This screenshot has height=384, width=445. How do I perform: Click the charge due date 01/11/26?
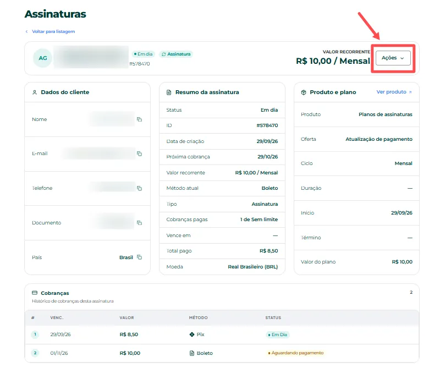pos(59,353)
